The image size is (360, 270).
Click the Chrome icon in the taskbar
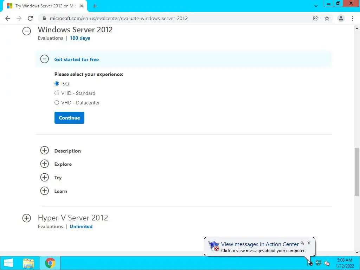50,263
